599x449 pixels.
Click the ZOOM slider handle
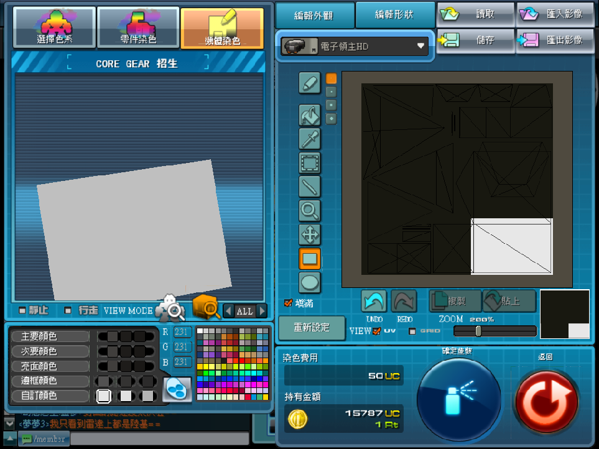click(478, 331)
